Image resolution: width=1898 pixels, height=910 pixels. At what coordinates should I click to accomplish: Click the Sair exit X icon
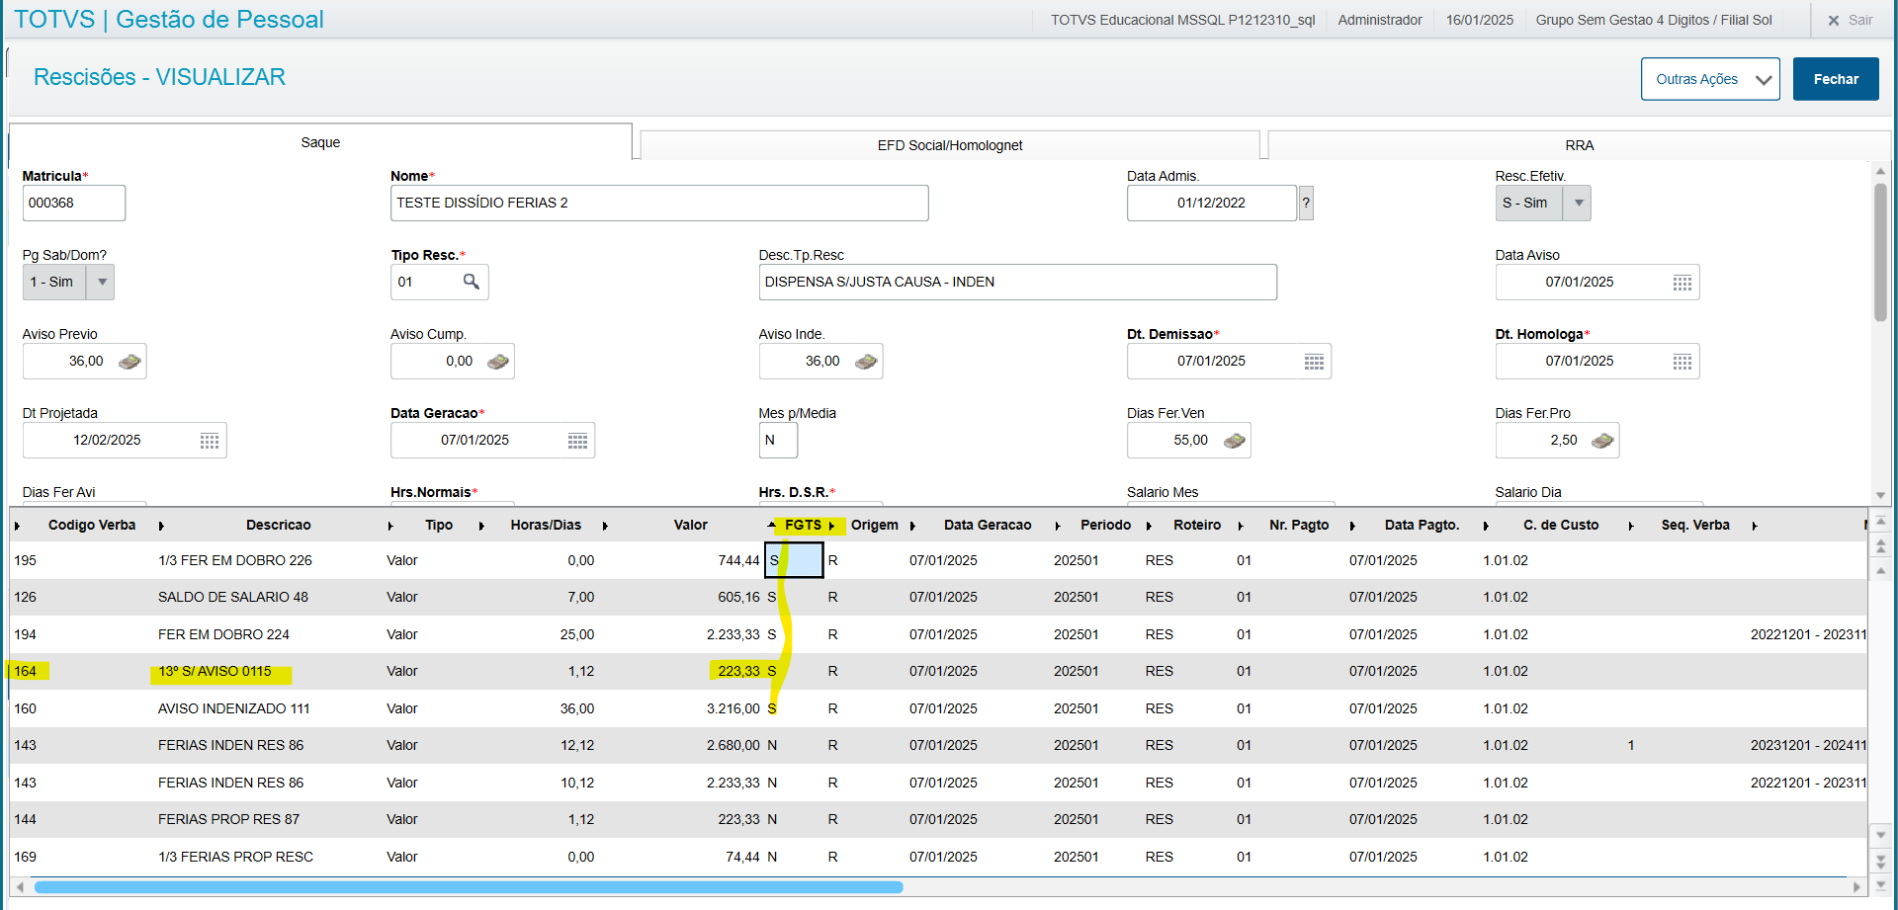[1834, 21]
